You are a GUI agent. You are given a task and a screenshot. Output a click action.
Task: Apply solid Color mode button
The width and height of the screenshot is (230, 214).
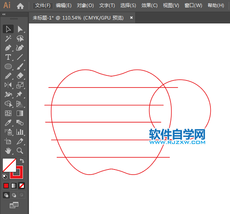[6, 186]
